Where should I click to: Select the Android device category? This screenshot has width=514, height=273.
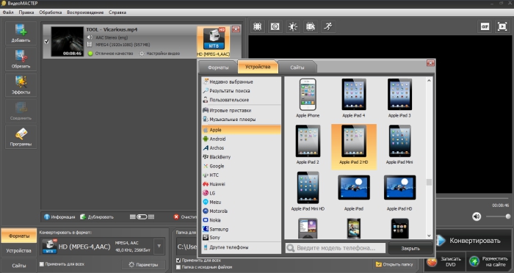(x=242, y=139)
